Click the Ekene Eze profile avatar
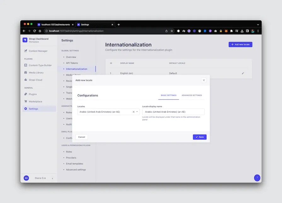This screenshot has height=203, width=282. click(26, 178)
